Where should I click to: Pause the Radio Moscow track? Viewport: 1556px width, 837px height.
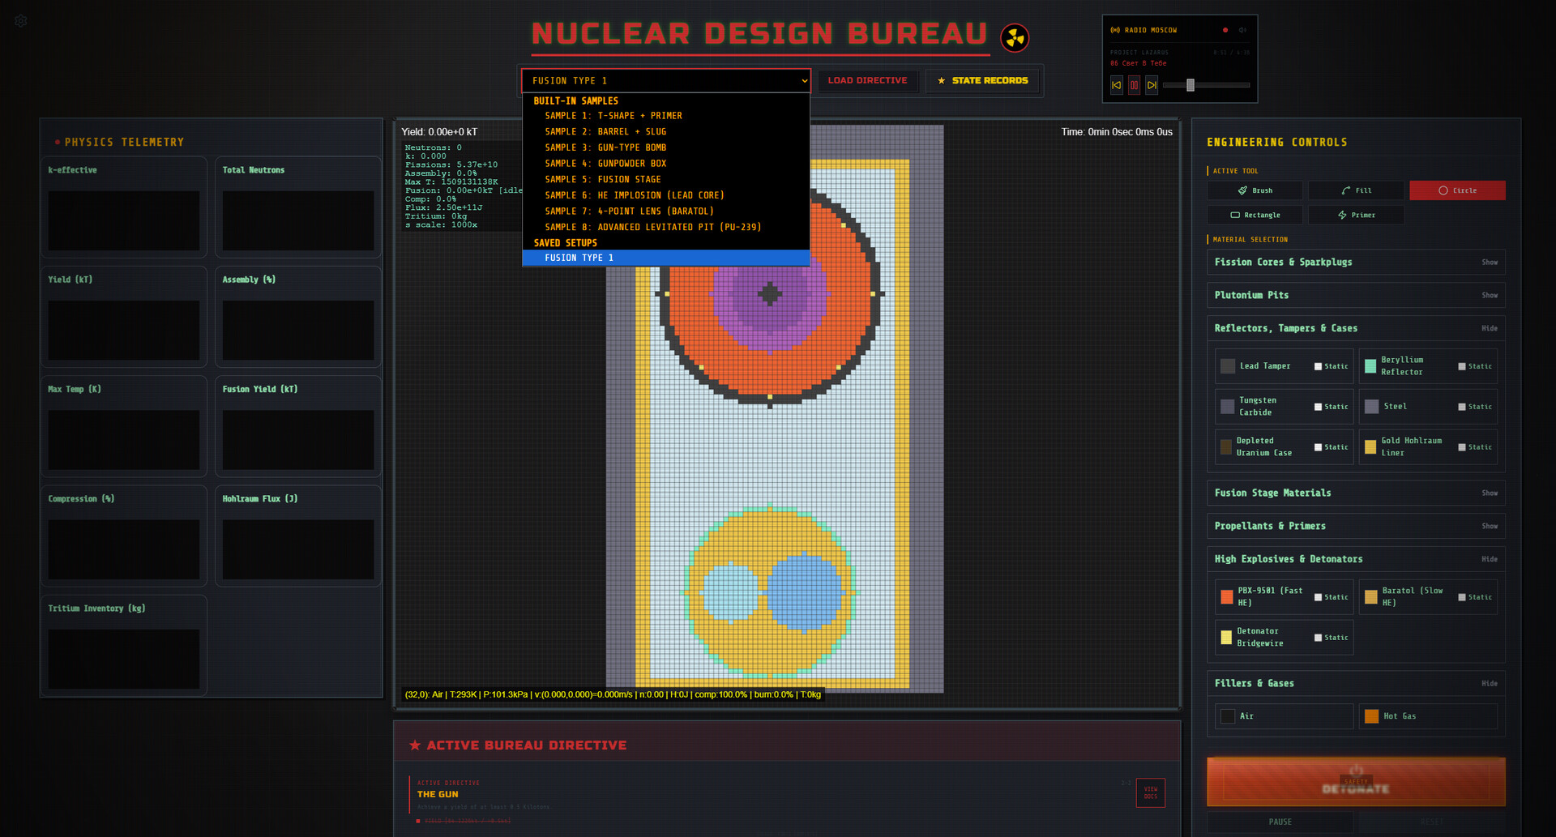[x=1133, y=84]
